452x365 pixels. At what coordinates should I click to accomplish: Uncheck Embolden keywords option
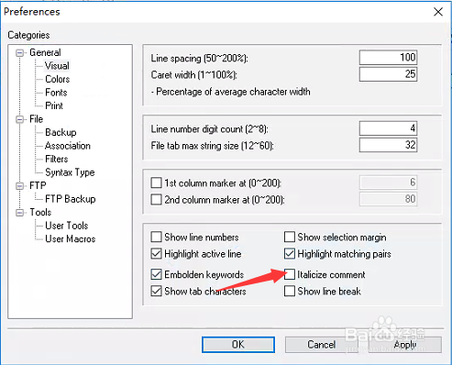pyautogui.click(x=156, y=274)
